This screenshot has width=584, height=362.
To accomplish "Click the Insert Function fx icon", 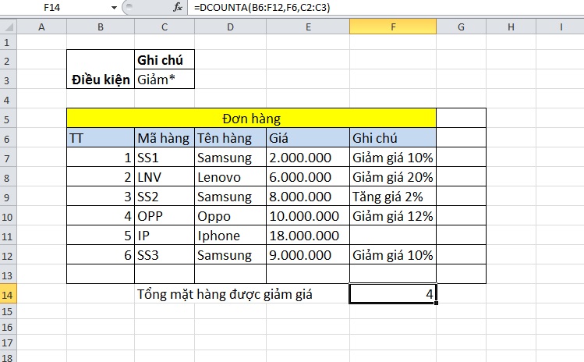I will [x=178, y=8].
